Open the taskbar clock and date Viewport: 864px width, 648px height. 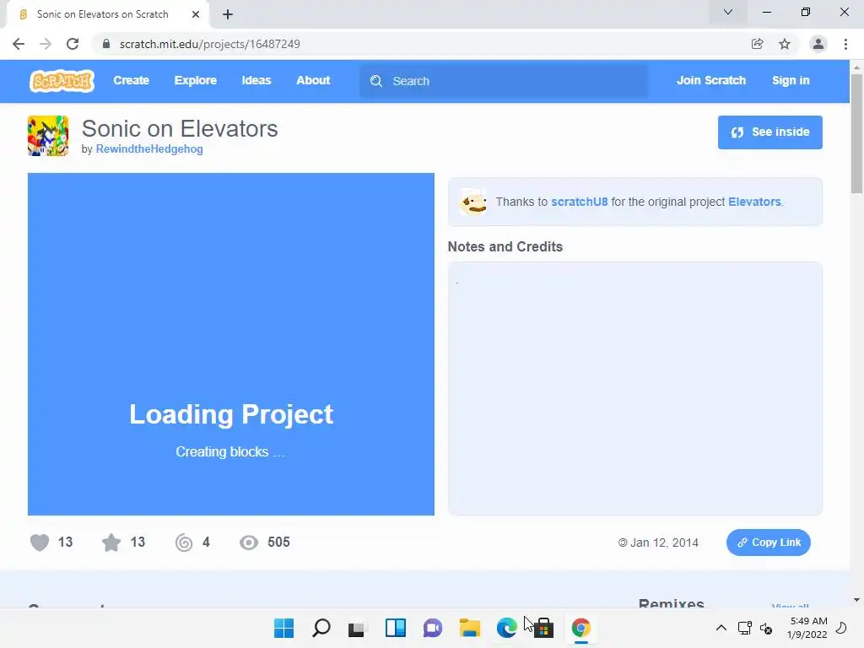(x=807, y=628)
